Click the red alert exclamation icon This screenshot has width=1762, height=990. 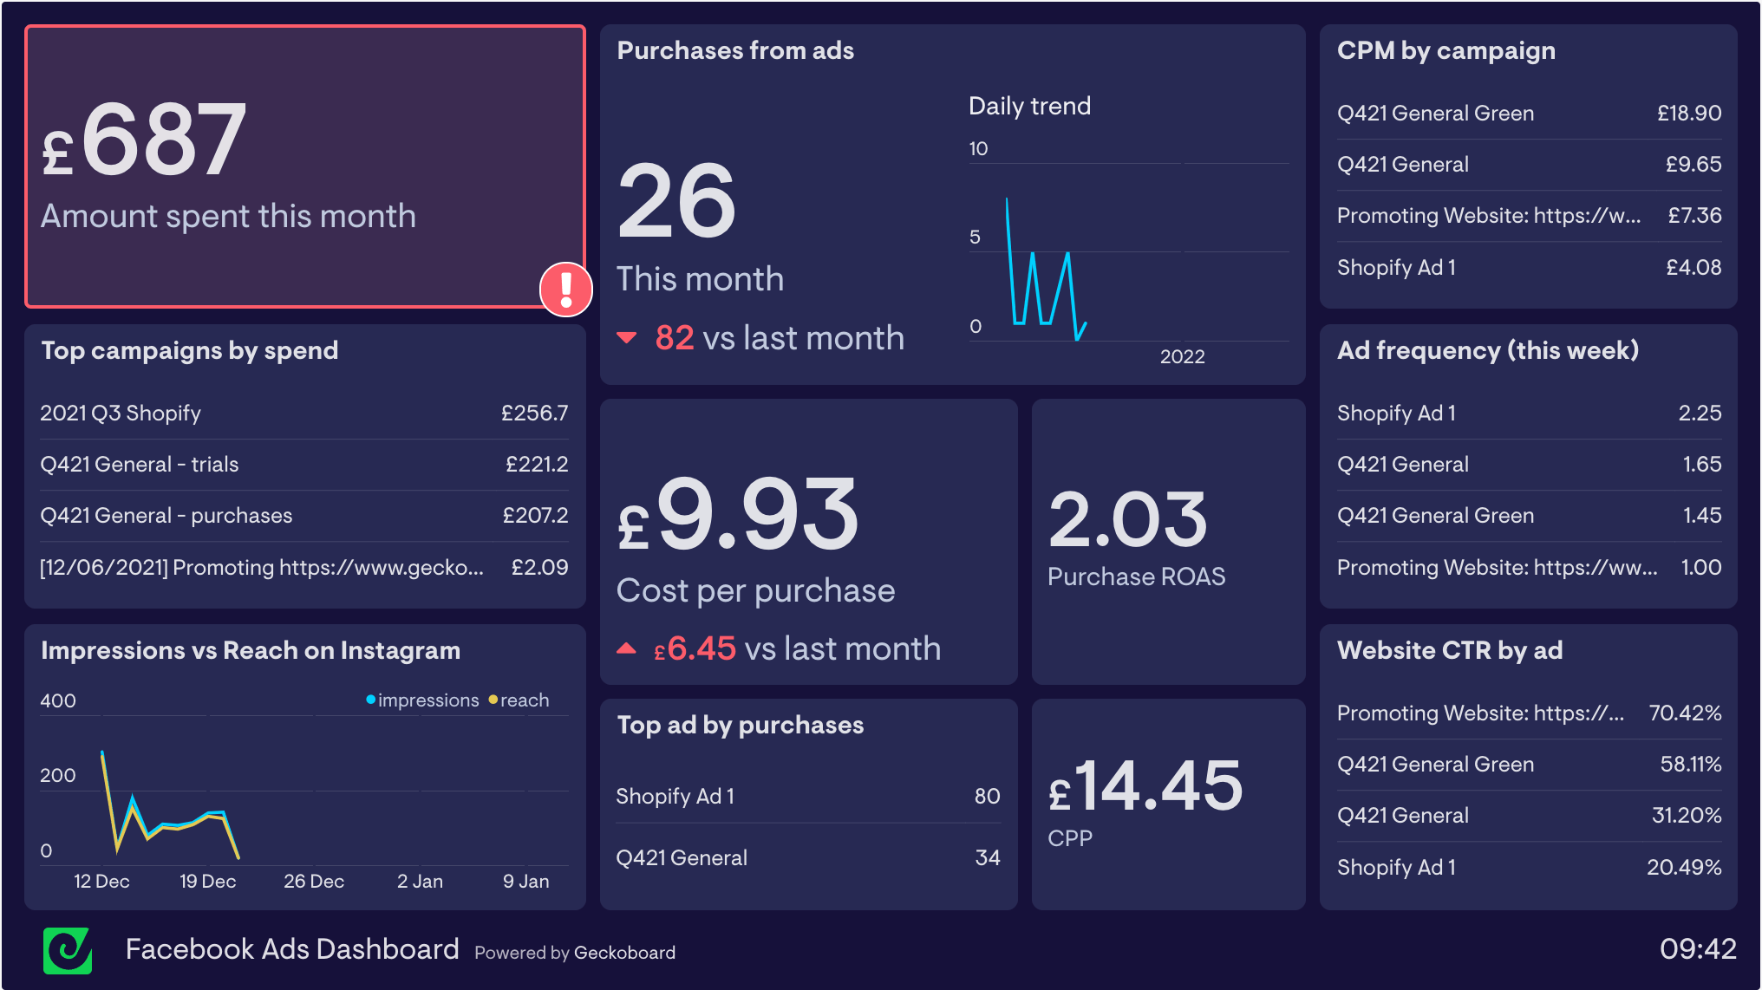click(566, 290)
